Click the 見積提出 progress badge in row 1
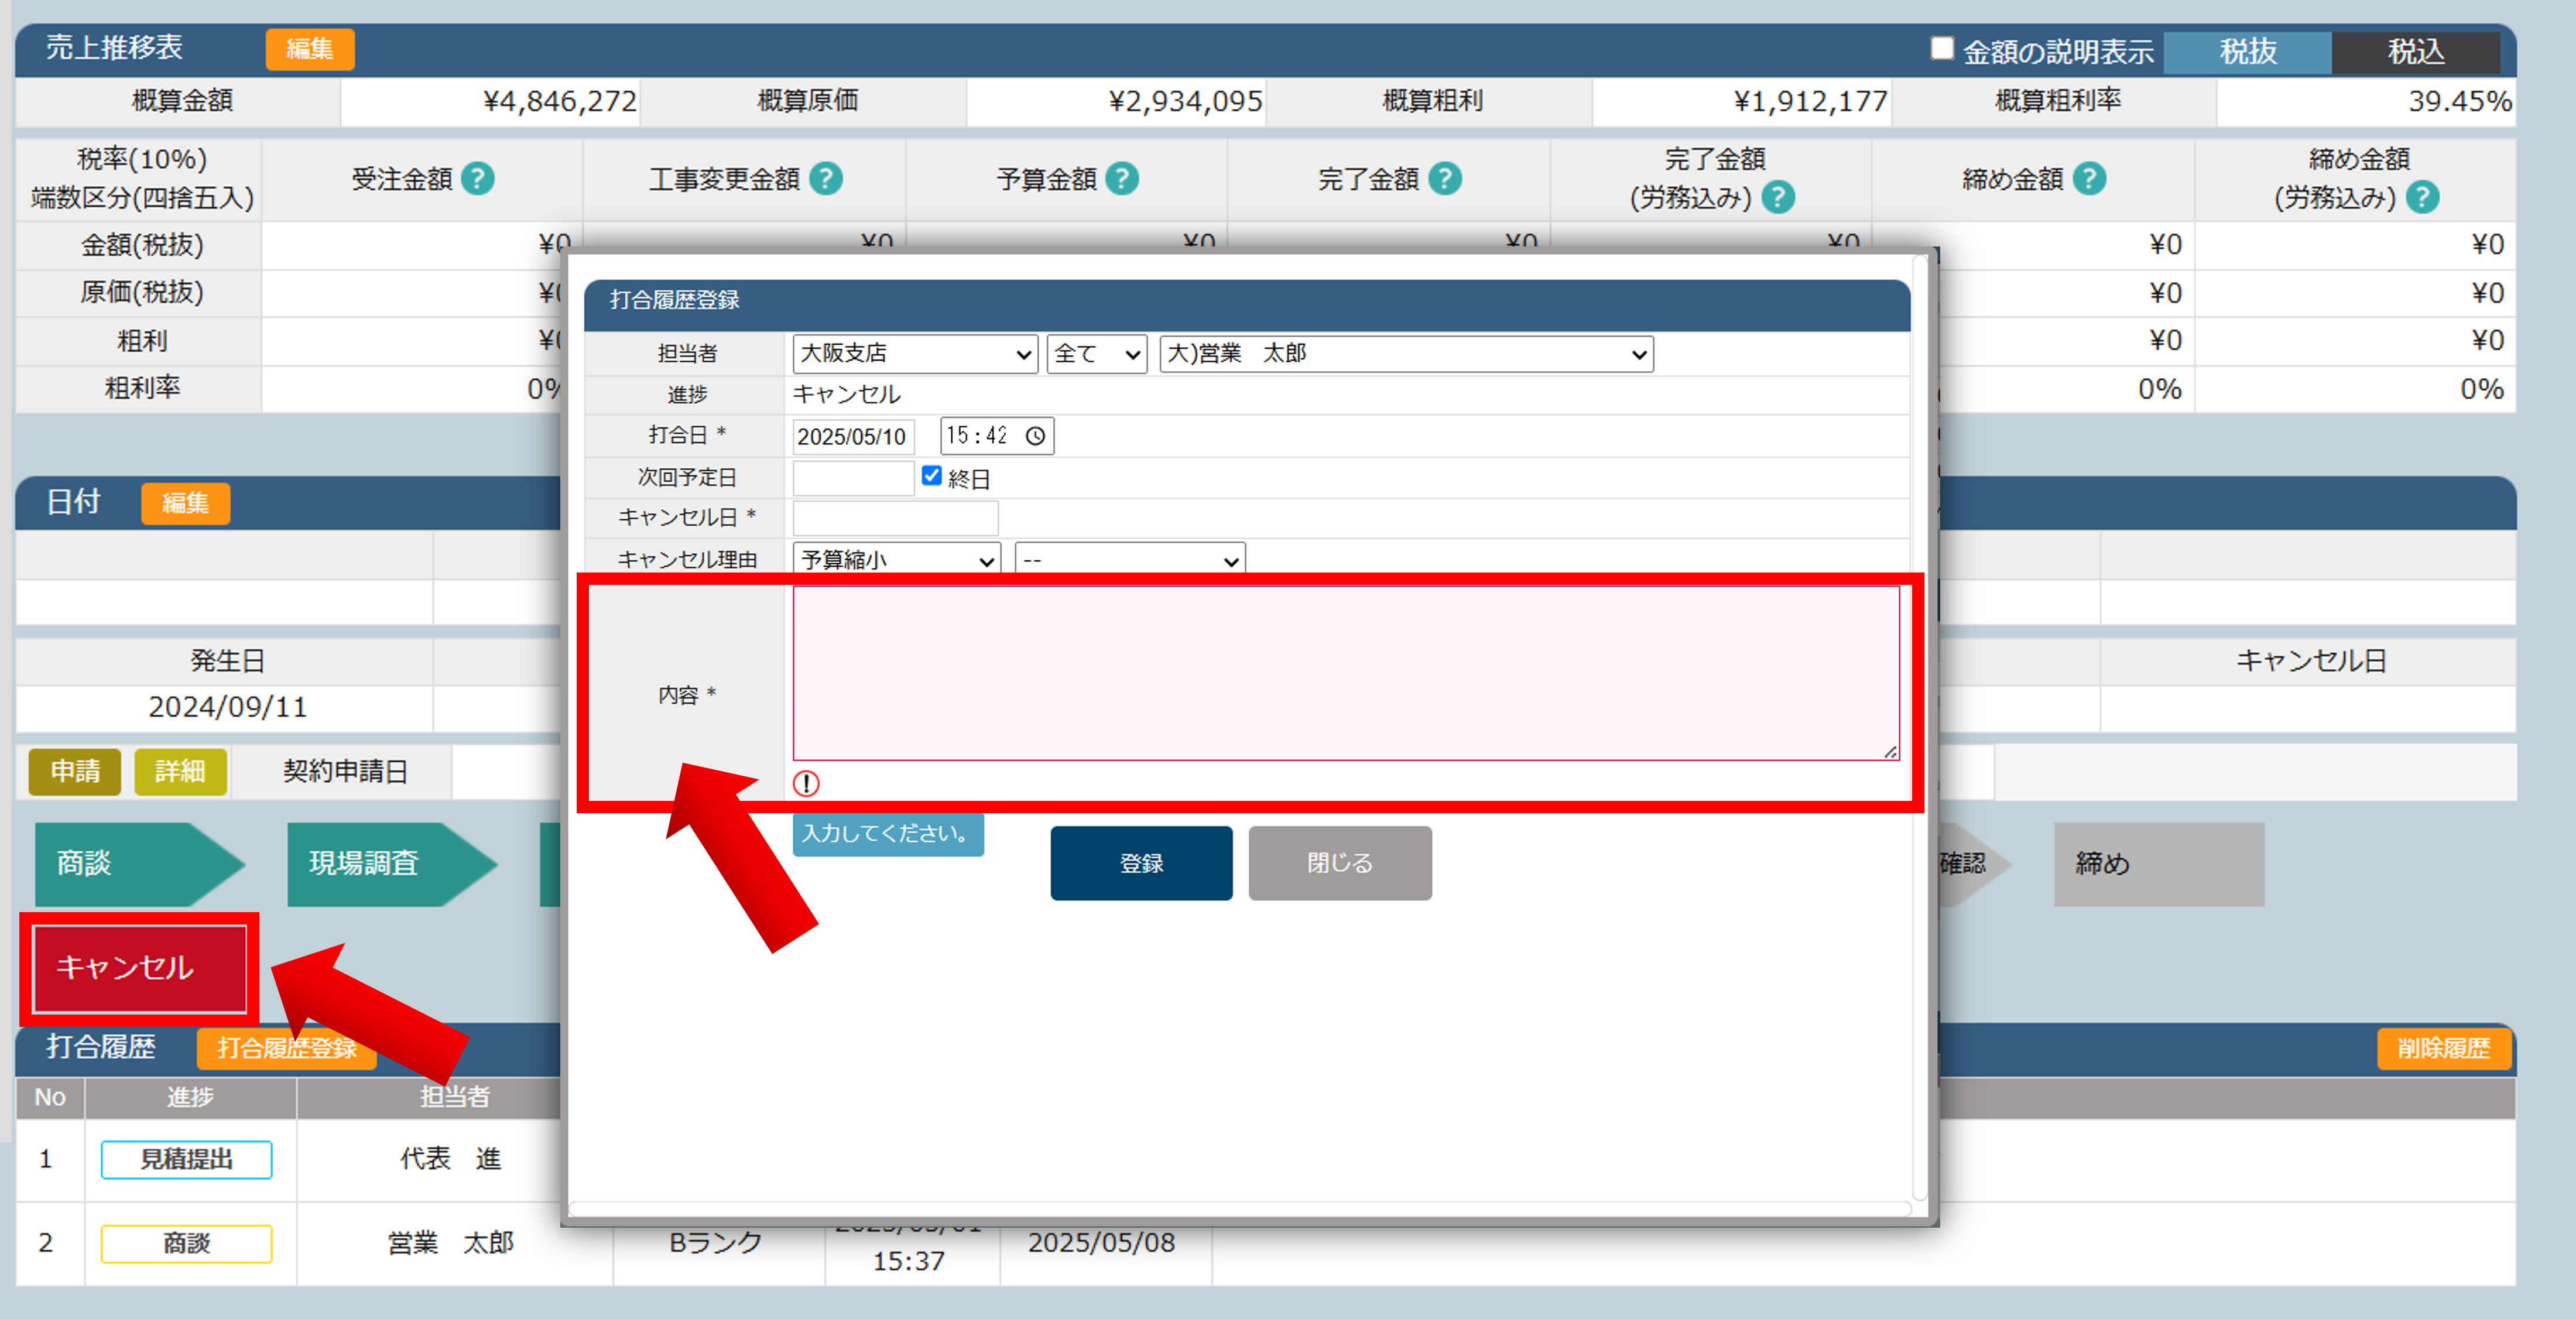Screen dimensions: 2576x1319 point(186,1160)
